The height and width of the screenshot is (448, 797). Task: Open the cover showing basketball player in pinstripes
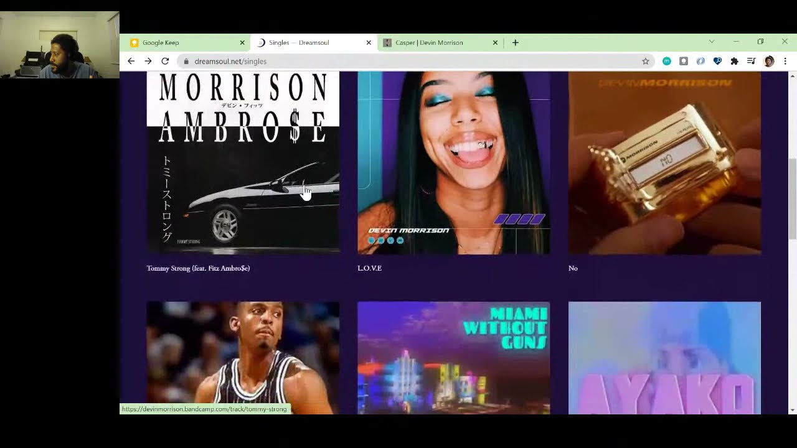click(x=243, y=358)
